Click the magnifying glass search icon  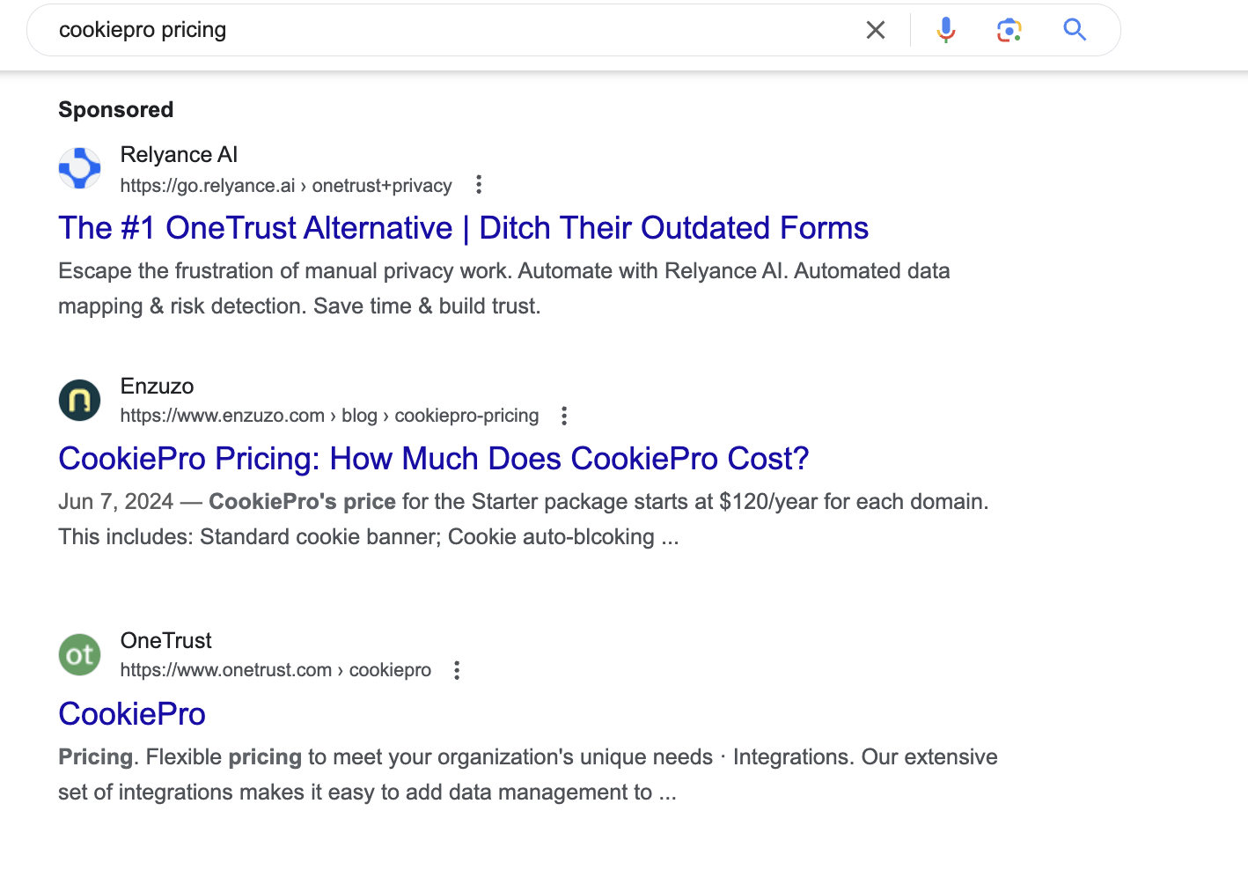click(x=1075, y=29)
